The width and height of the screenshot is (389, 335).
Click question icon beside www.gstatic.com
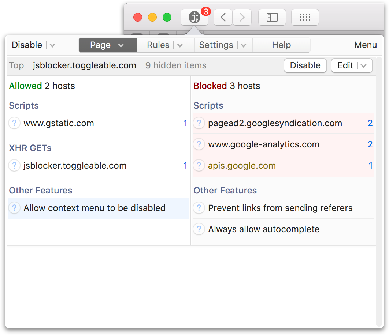pos(14,123)
